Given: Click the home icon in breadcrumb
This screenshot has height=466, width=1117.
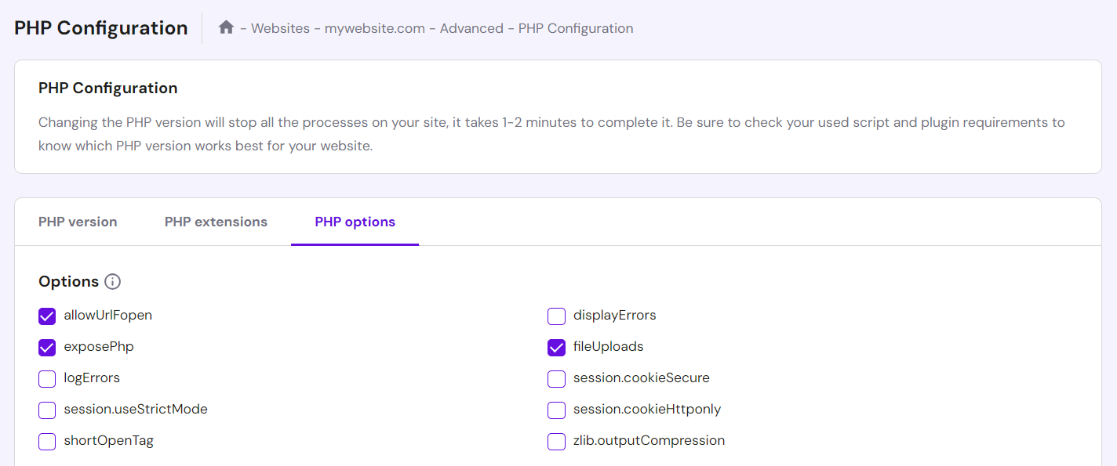Looking at the screenshot, I should tap(226, 27).
